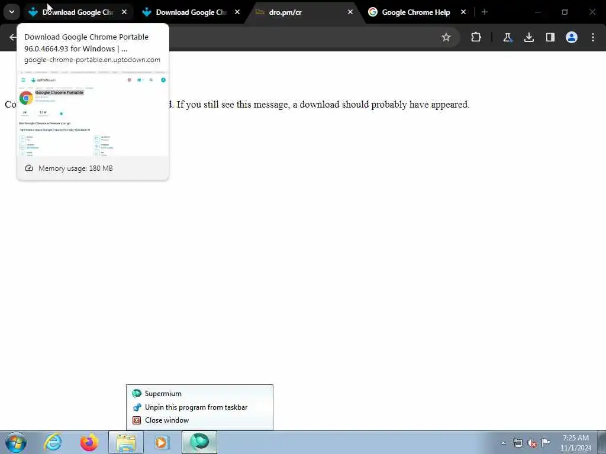The height and width of the screenshot is (454, 606).
Task: Close the dro.pm/cr tab
Action: click(x=350, y=12)
